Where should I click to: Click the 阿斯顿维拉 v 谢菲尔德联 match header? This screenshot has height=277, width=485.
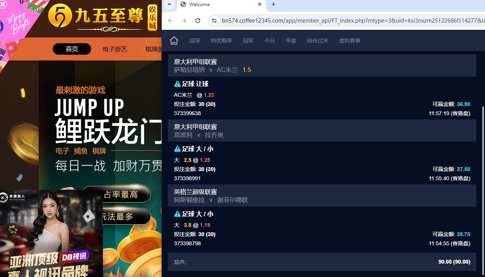tap(322, 196)
